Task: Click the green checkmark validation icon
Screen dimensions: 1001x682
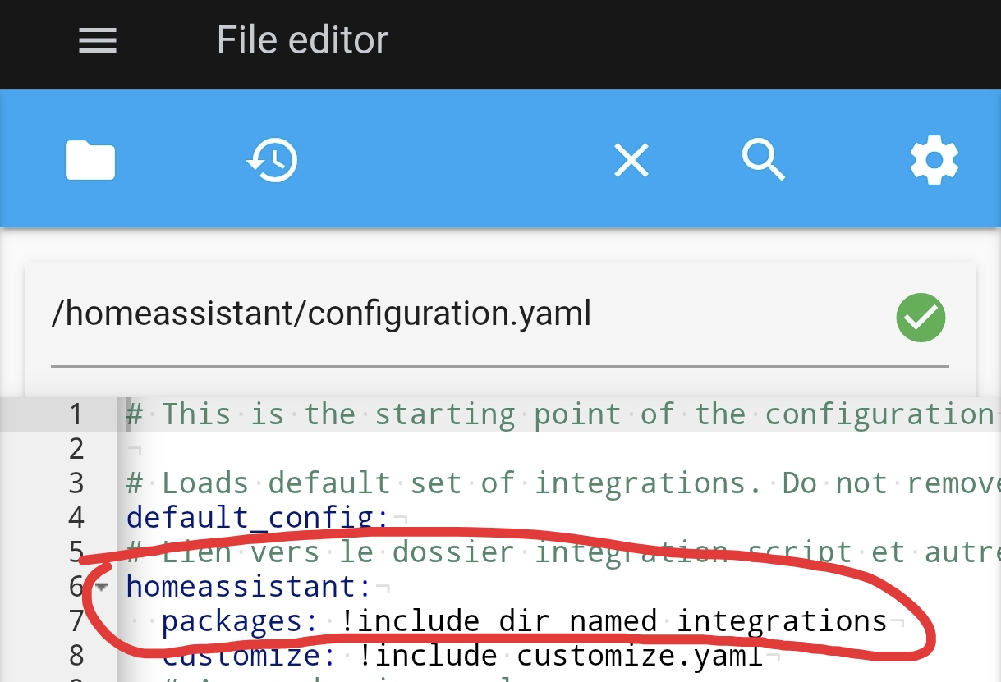Action: [921, 318]
